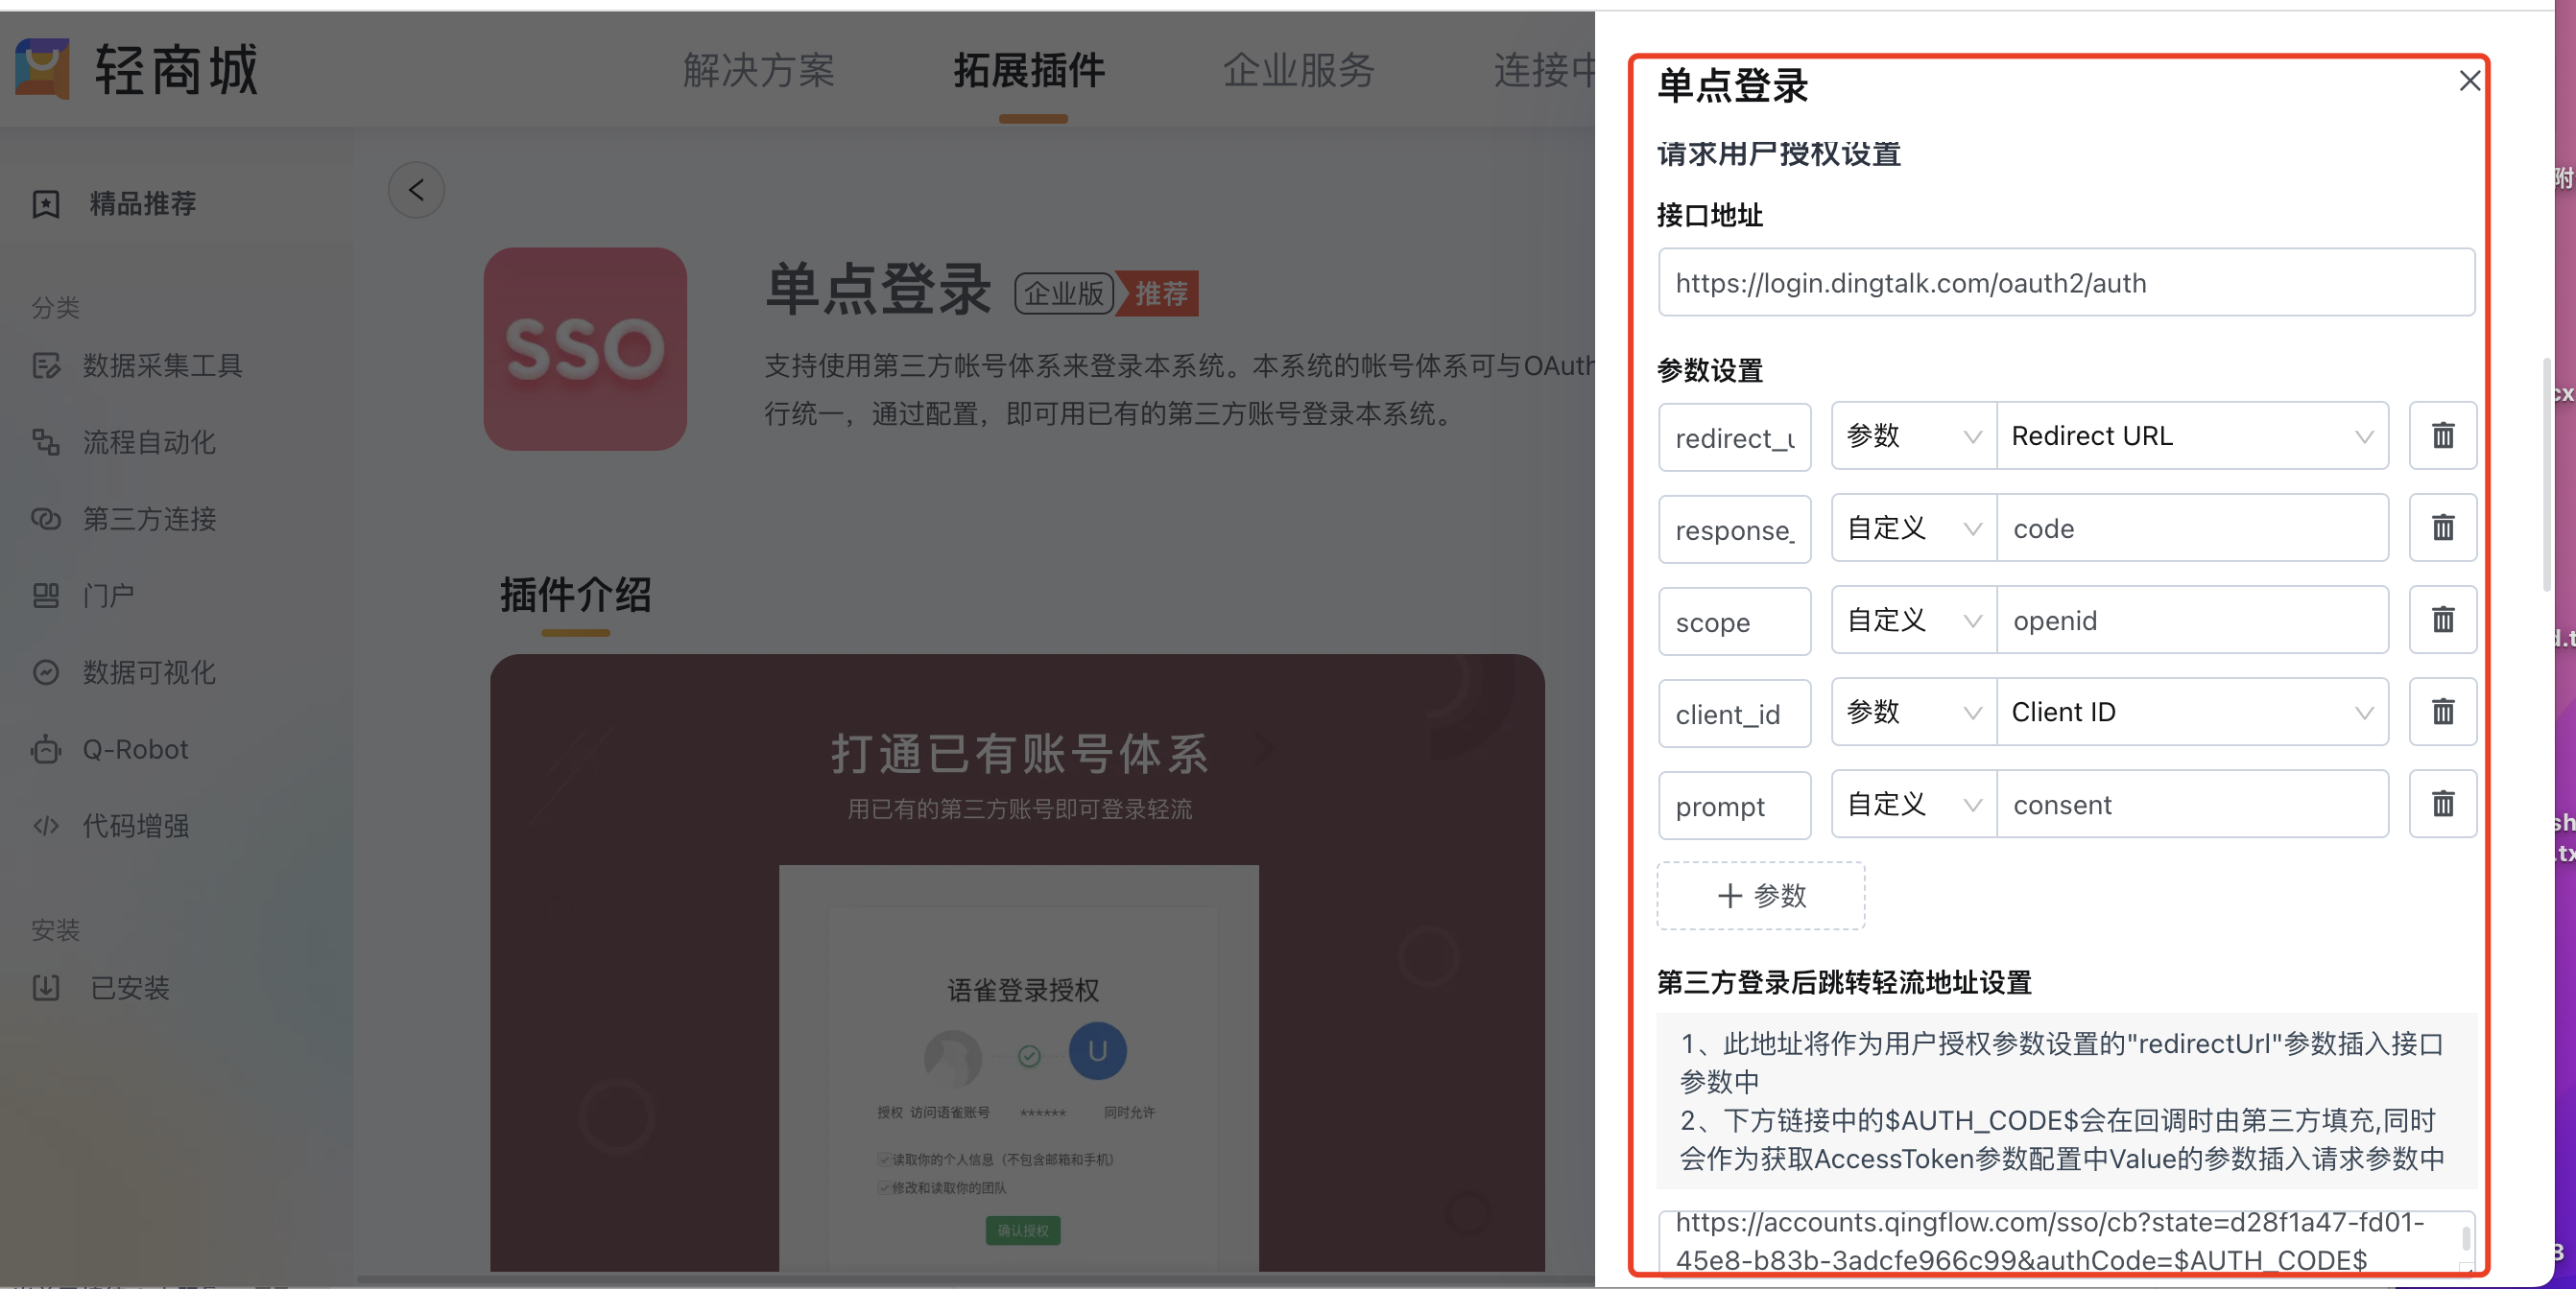
Task: Delete the client_id parameter row
Action: tap(2442, 712)
